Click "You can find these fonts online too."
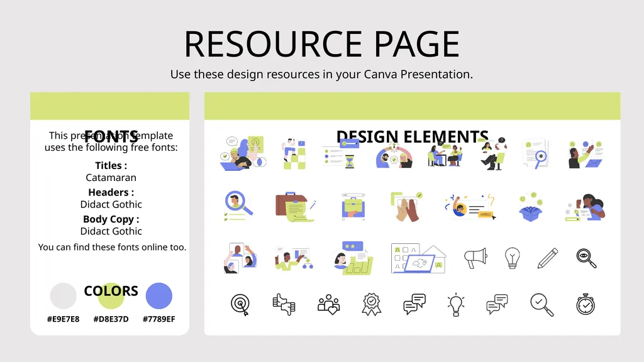Image resolution: width=644 pixels, height=362 pixels. 112,247
